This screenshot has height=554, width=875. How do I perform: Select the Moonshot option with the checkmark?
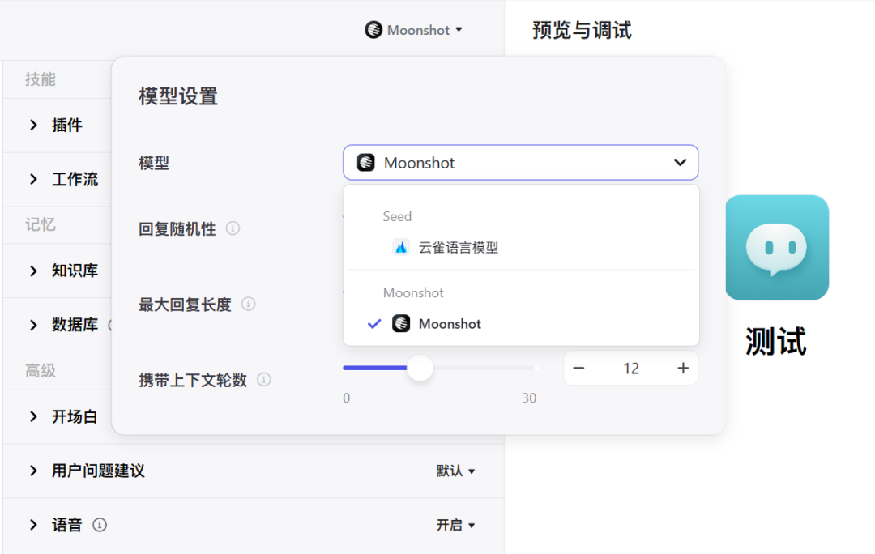click(x=521, y=324)
